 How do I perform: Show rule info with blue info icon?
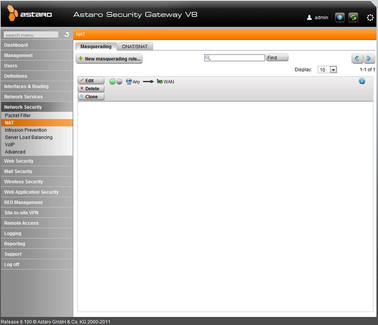pos(362,81)
